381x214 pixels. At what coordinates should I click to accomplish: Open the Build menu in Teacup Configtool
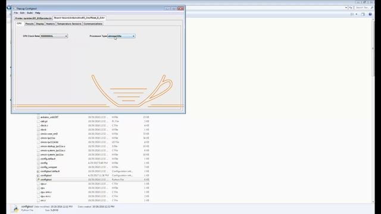point(30,13)
